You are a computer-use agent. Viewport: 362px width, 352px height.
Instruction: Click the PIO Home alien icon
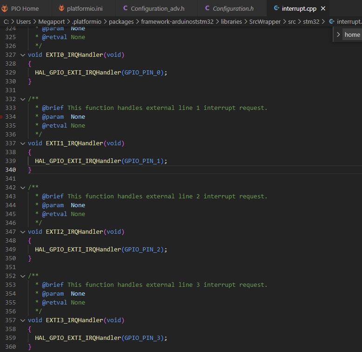[x=5, y=8]
